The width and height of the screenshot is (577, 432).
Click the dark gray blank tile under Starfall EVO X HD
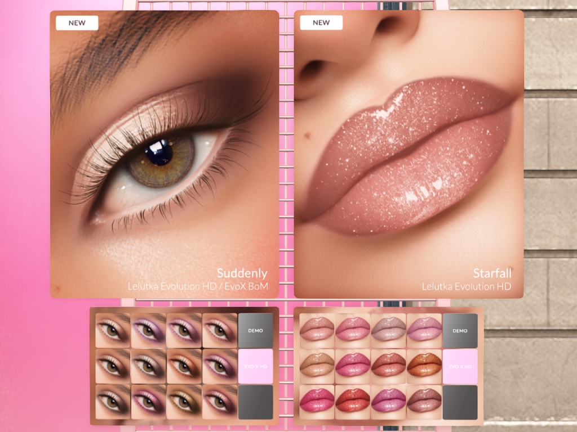tap(460, 402)
